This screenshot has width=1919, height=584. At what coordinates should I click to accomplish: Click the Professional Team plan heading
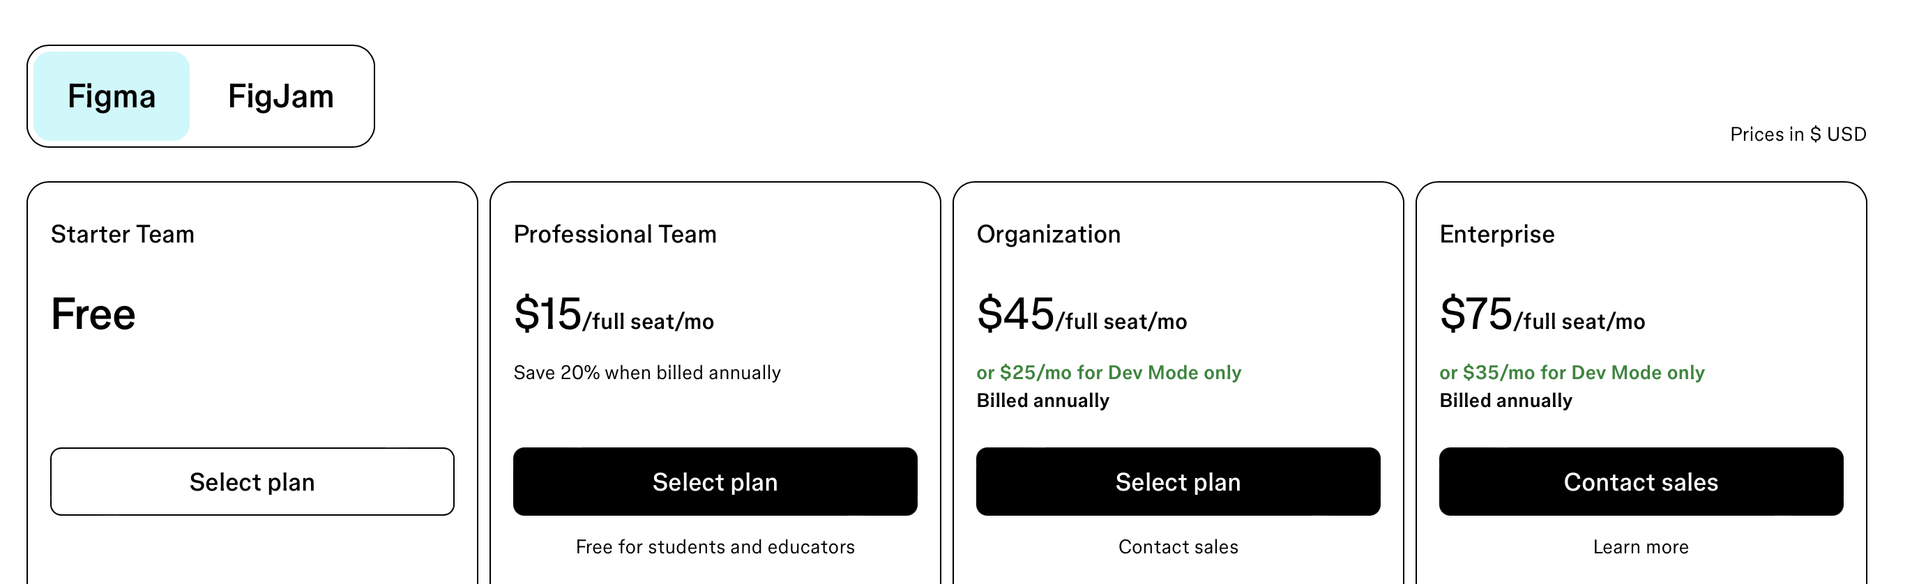click(x=614, y=234)
